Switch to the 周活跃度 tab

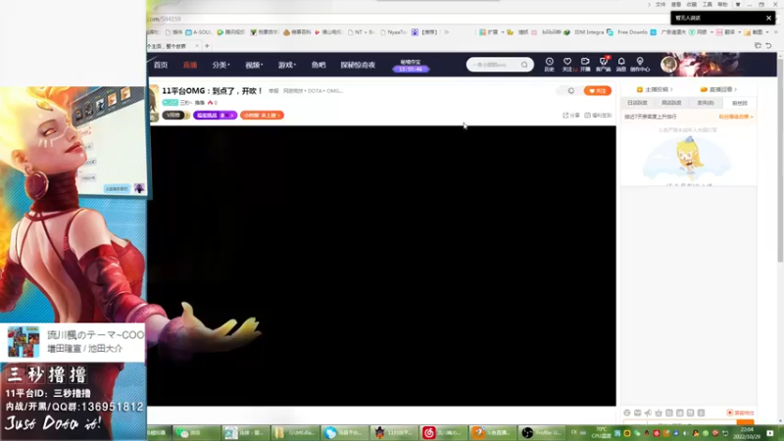tap(671, 103)
